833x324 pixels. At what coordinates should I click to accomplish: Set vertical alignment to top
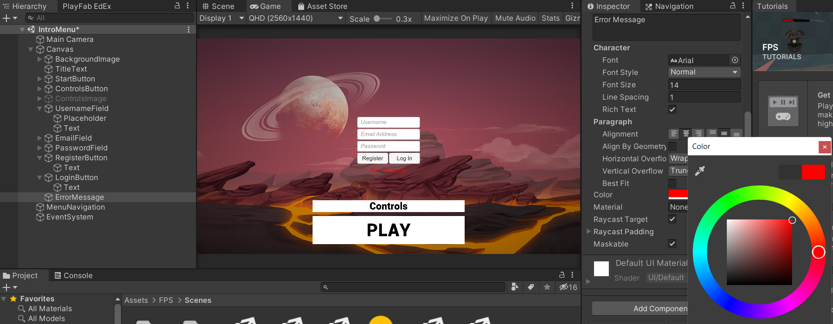click(x=713, y=134)
